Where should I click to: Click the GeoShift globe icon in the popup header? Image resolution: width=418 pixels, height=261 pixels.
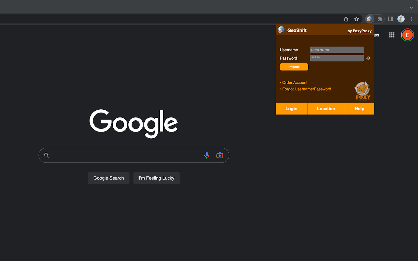281,30
